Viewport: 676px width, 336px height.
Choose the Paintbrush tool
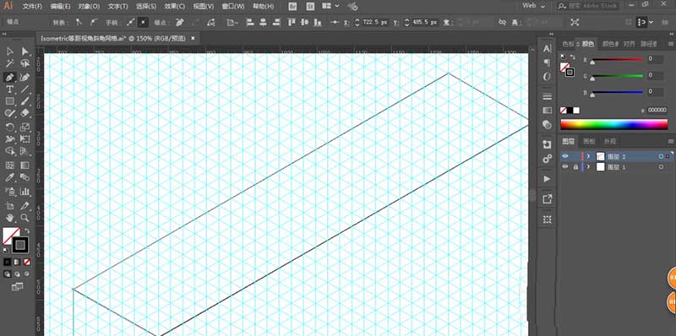(x=25, y=101)
